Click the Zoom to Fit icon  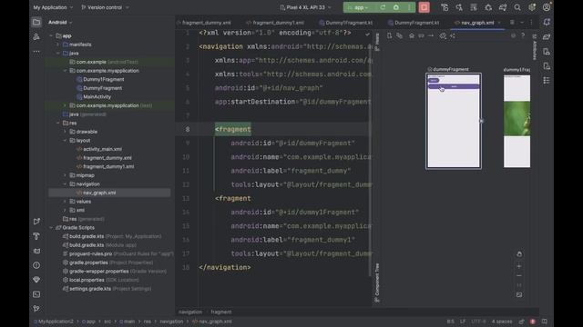pyautogui.click(x=519, y=295)
